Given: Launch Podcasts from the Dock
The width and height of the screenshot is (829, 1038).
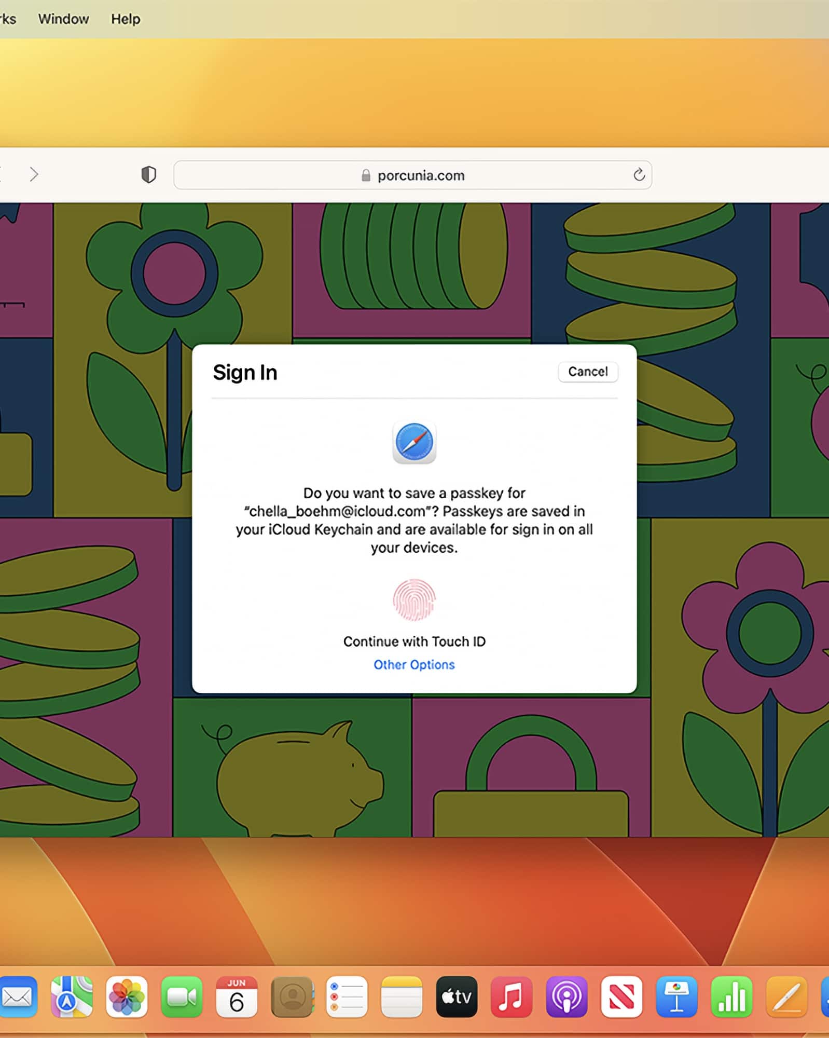Looking at the screenshot, I should (x=567, y=996).
